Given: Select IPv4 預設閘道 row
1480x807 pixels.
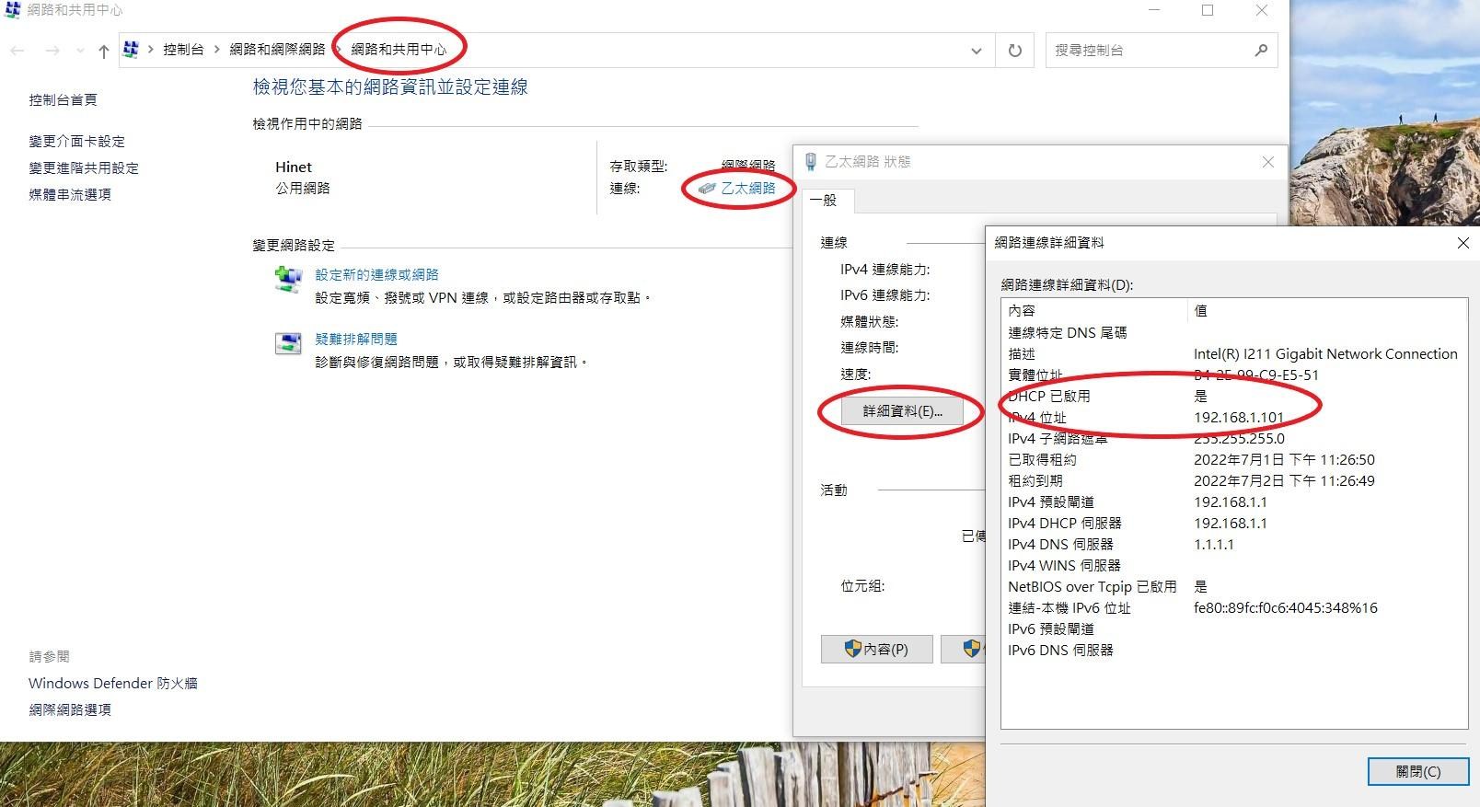Looking at the screenshot, I should pyautogui.click(x=1233, y=501).
